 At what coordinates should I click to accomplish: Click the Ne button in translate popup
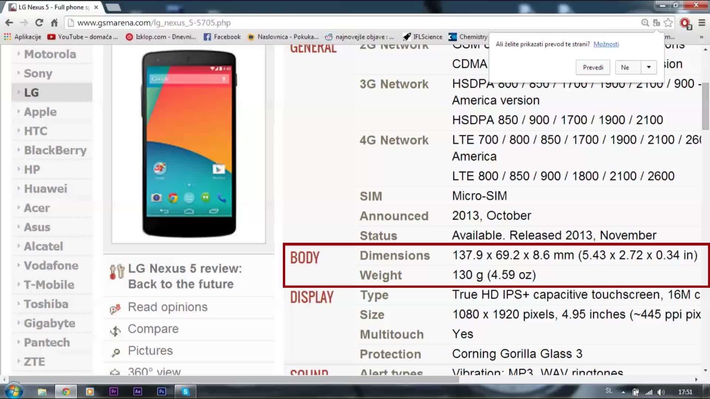click(628, 67)
